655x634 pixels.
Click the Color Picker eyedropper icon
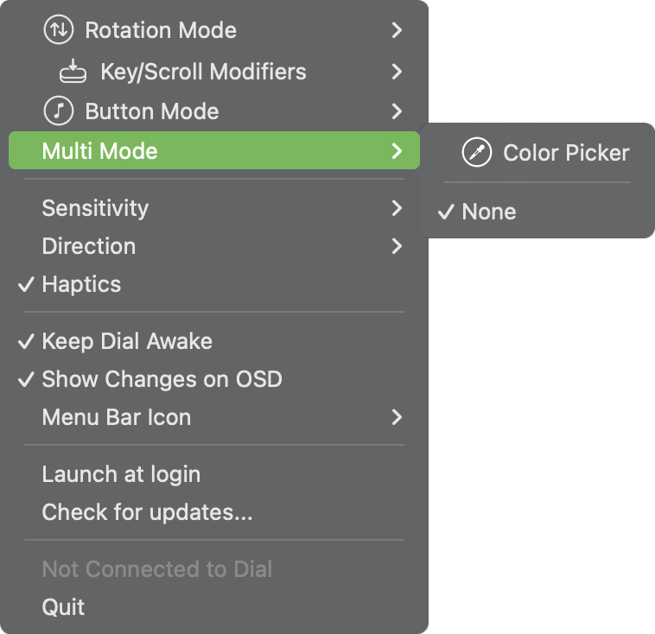[476, 153]
